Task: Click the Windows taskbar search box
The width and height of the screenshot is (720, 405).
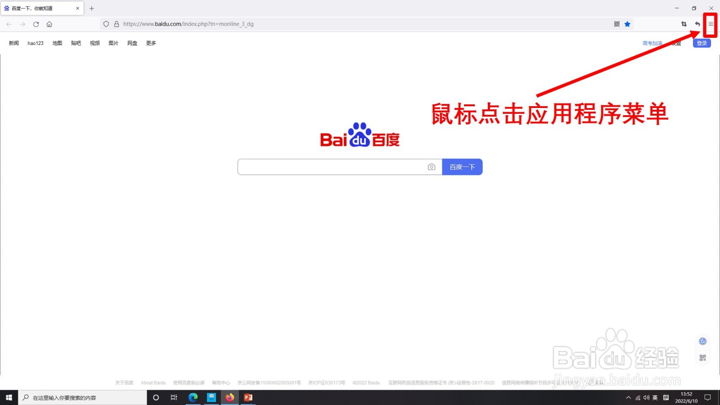Action: pos(82,397)
